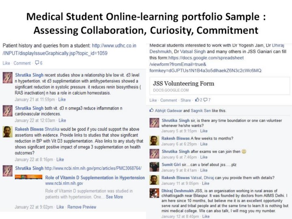Viewport: 292px width, 219px height.
Task: Click Sumit Giri's profile picture
Action: [x=154, y=166]
